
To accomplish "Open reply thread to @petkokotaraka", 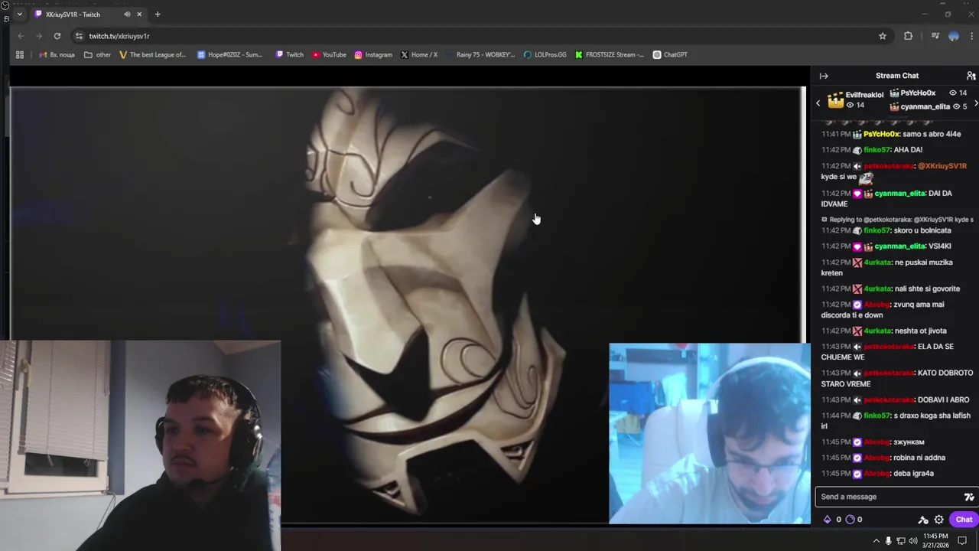I will pos(897,220).
